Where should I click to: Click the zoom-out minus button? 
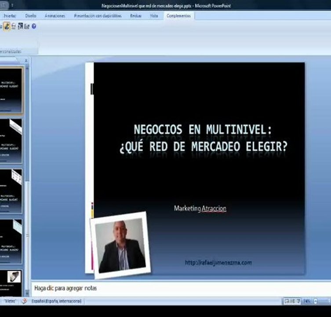coord(316,301)
